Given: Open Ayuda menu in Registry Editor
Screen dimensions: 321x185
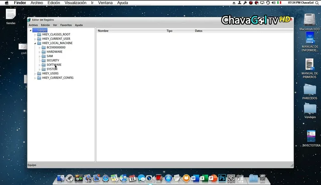Looking at the screenshot, I should pos(79,25).
